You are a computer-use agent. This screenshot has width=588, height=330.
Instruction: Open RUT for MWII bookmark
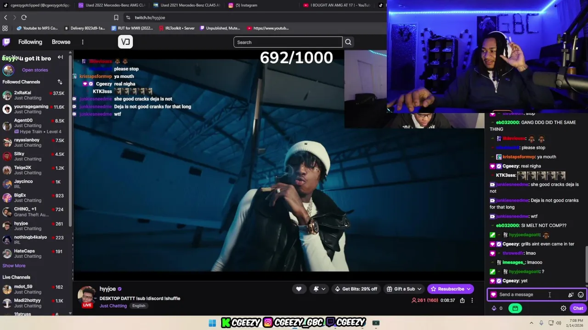point(132,28)
